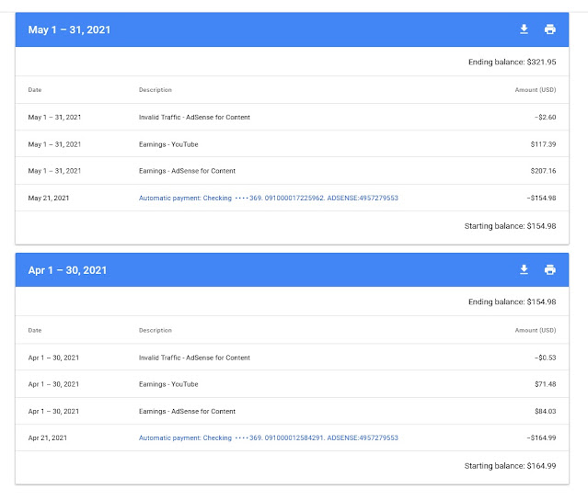Viewport: 588px width, 500px height.
Task: Click the Apr 1 – 30, 2021 header title
Action: click(67, 270)
